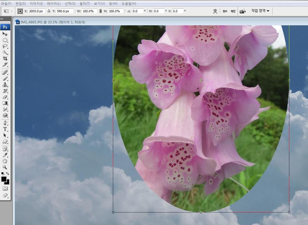Toggle relative positioning triangle for reference point
The height and width of the screenshot is (225, 308).
click(x=49, y=11)
